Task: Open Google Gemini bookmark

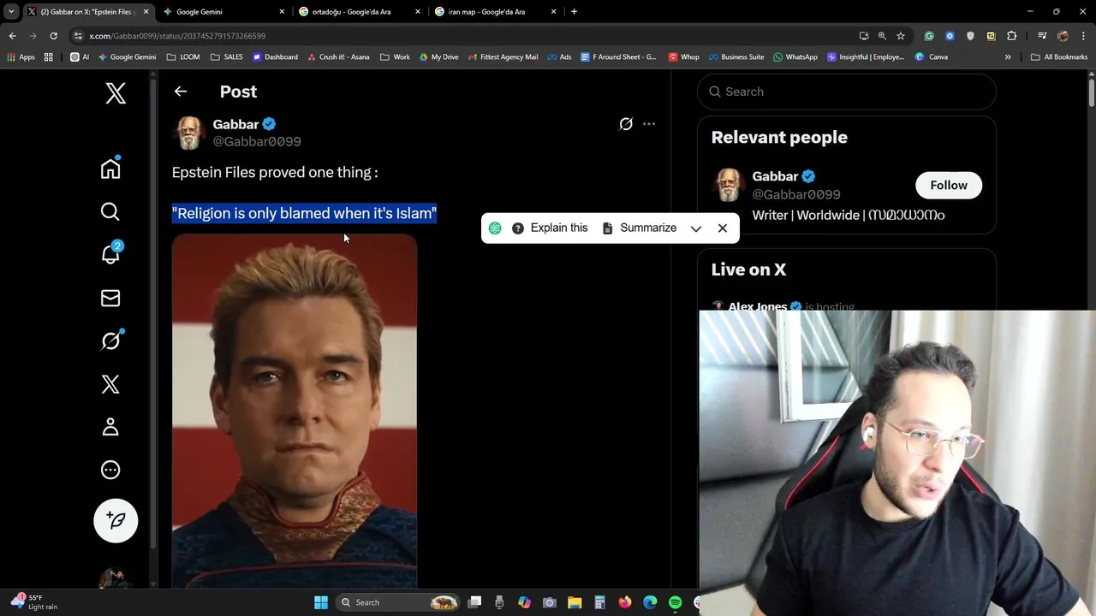Action: 128,57
